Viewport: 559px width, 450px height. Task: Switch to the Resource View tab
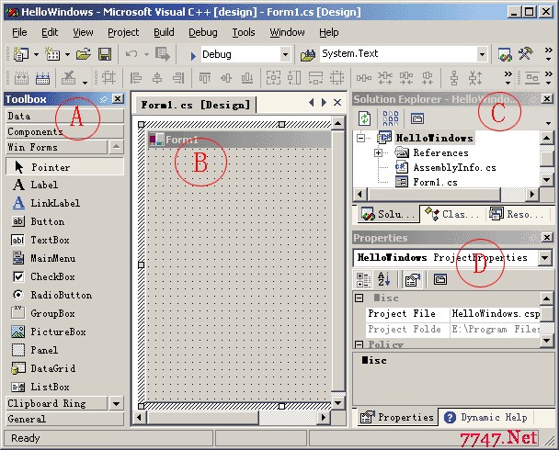pyautogui.click(x=517, y=214)
